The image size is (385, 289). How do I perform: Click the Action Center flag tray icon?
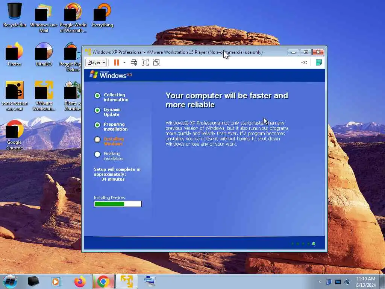pyautogui.click(x=329, y=282)
